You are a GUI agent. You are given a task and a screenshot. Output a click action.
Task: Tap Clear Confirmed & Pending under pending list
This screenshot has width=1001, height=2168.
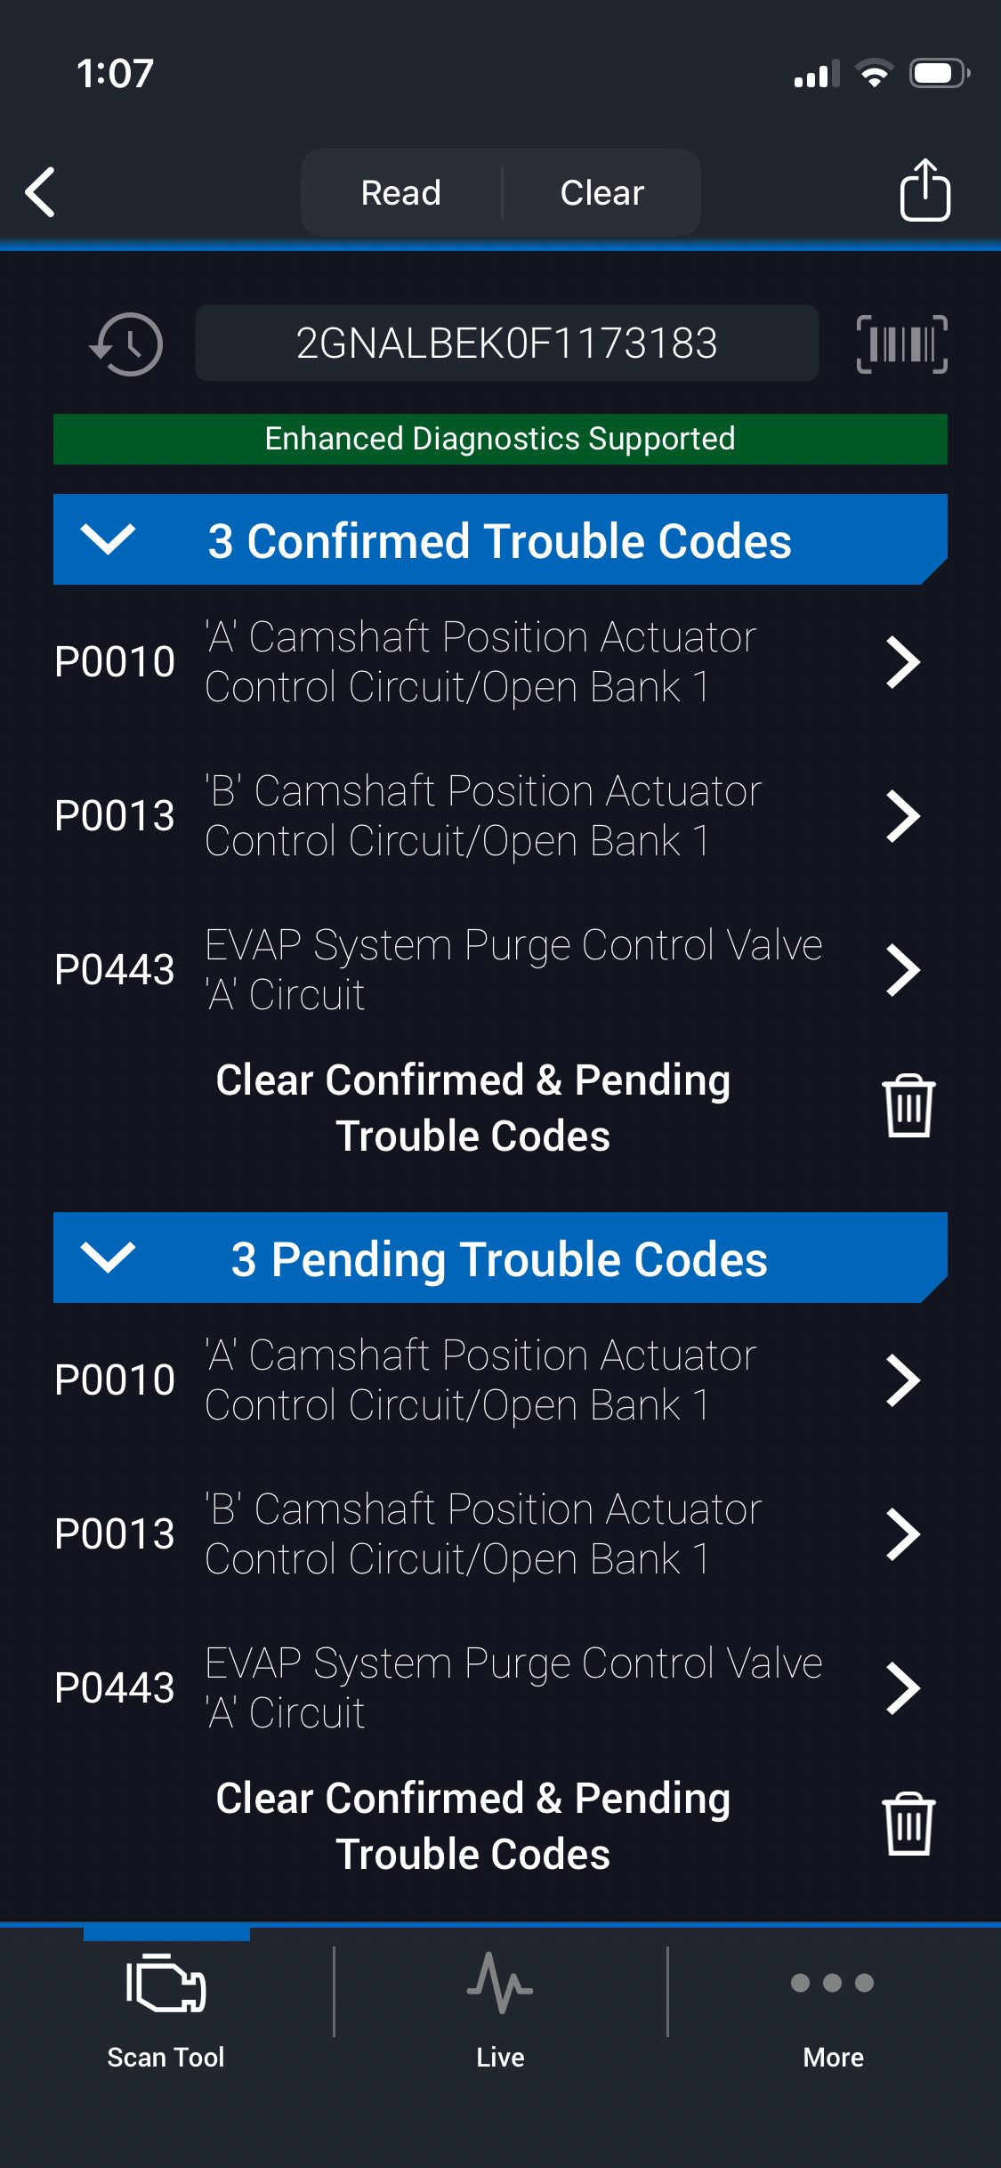click(473, 1825)
